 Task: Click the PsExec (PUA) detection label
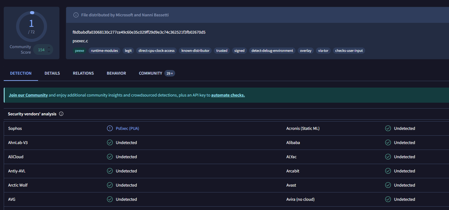pyautogui.click(x=127, y=128)
